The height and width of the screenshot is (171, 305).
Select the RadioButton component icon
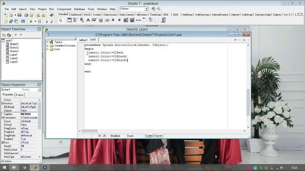(x=119, y=20)
